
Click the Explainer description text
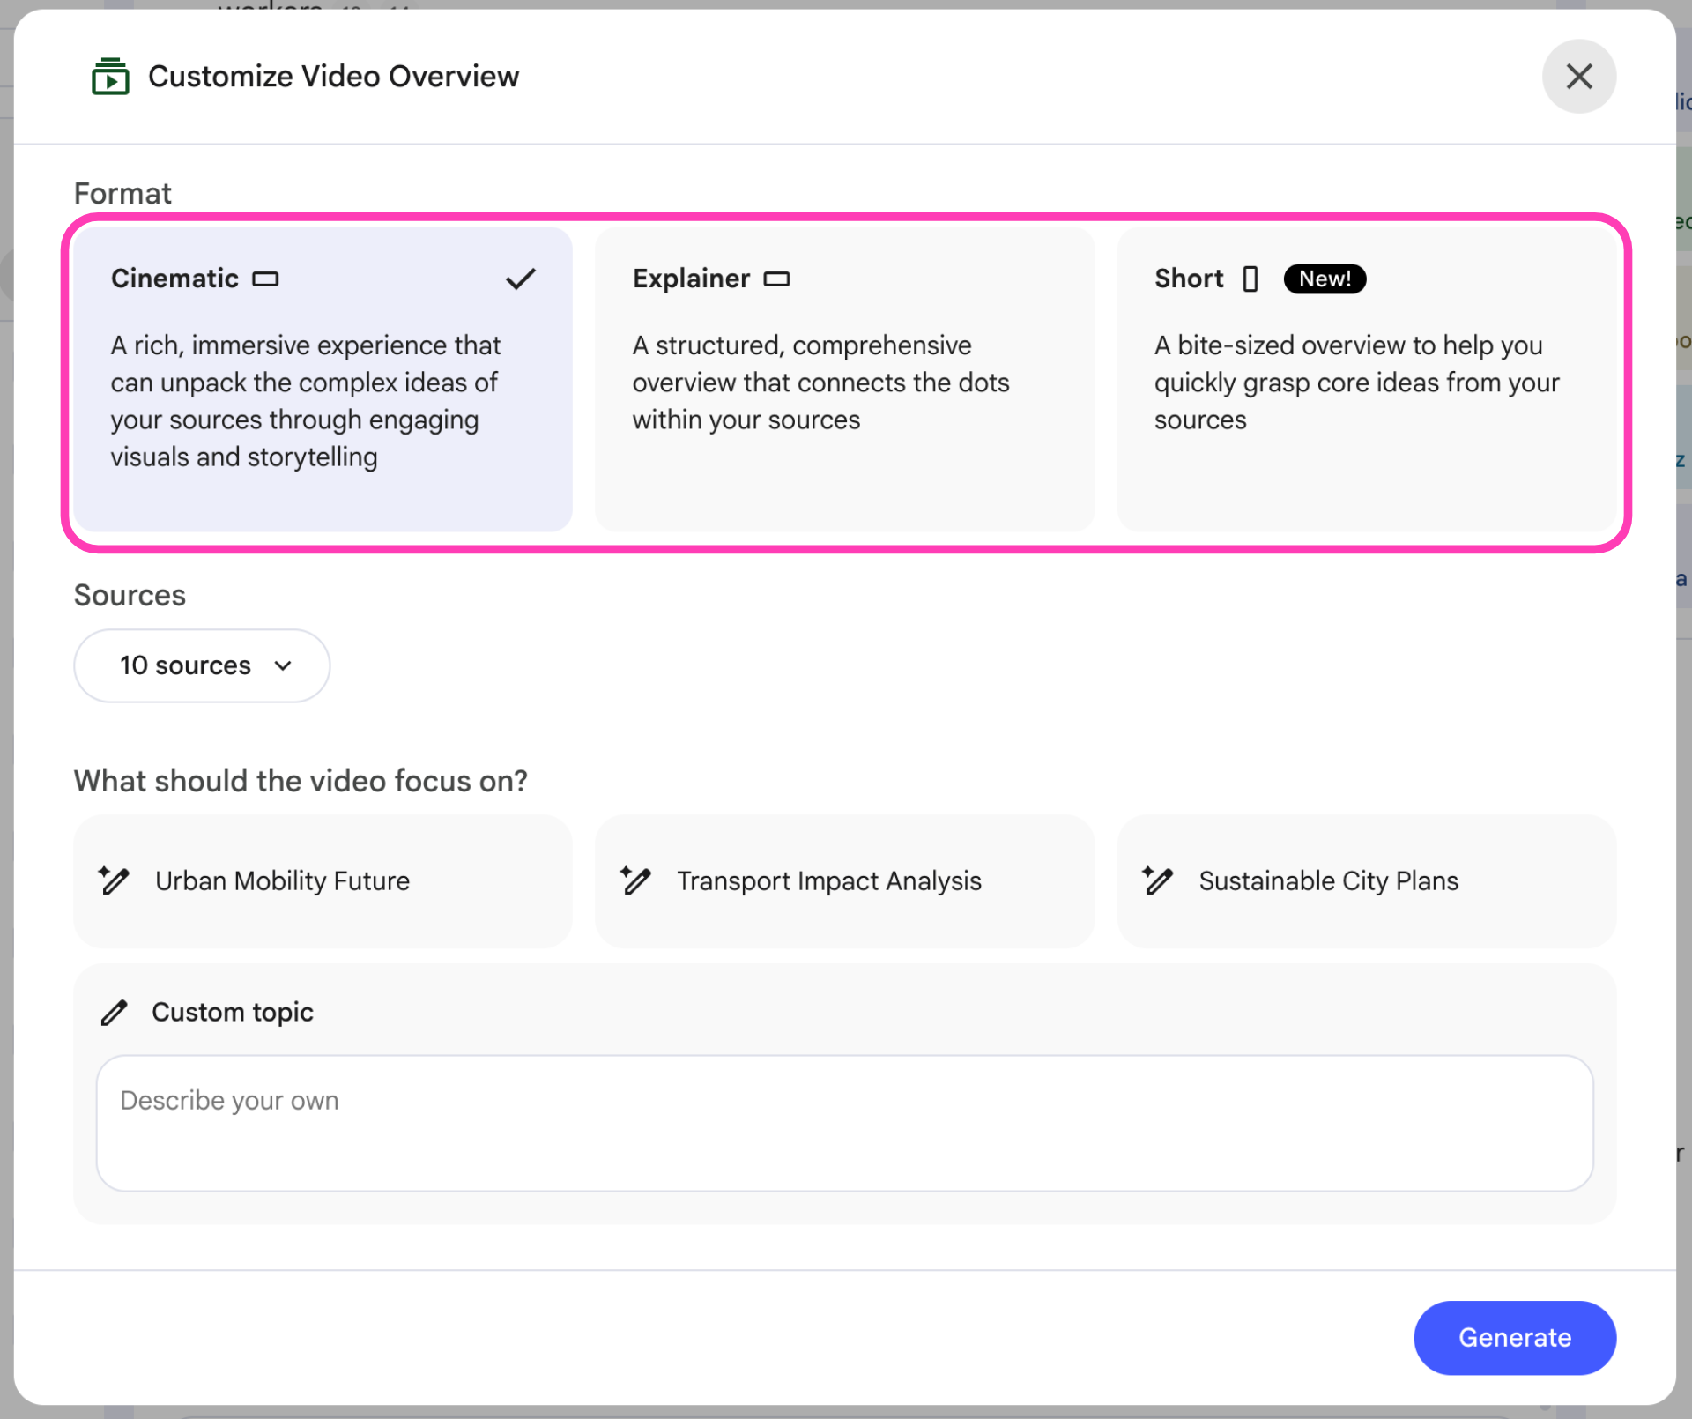coord(820,383)
